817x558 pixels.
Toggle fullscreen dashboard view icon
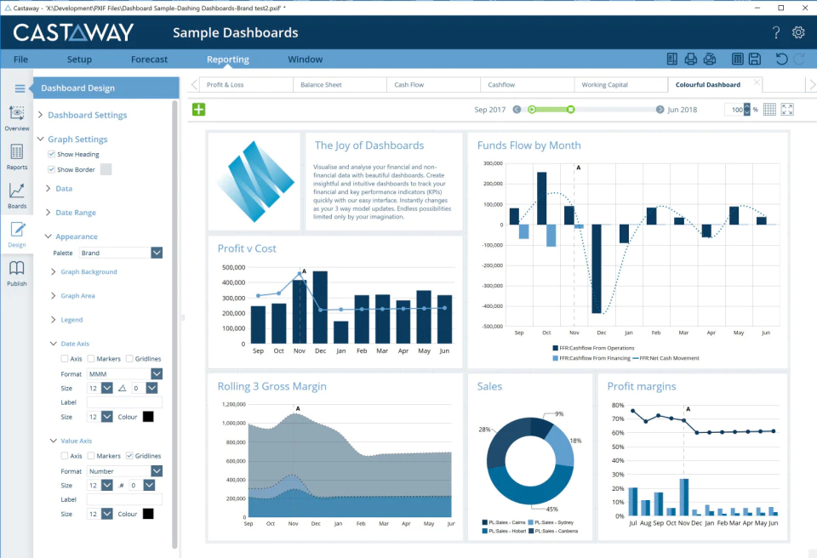click(x=787, y=110)
